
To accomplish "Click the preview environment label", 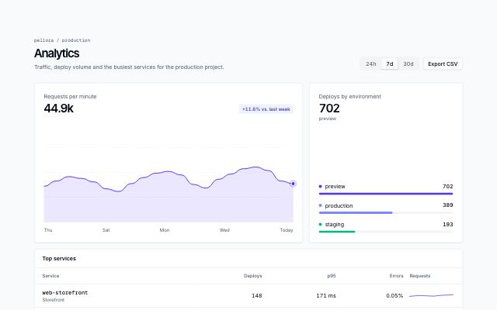I will coord(335,186).
